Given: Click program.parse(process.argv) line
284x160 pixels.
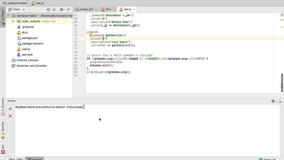Looking at the screenshot, I should pyautogui.click(x=108, y=72).
